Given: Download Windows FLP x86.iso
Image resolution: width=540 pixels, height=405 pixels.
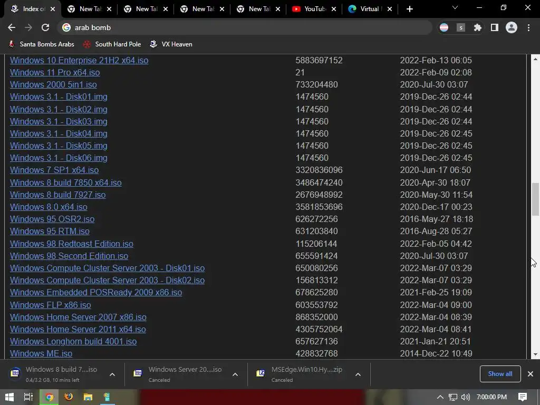Looking at the screenshot, I should tap(50, 305).
